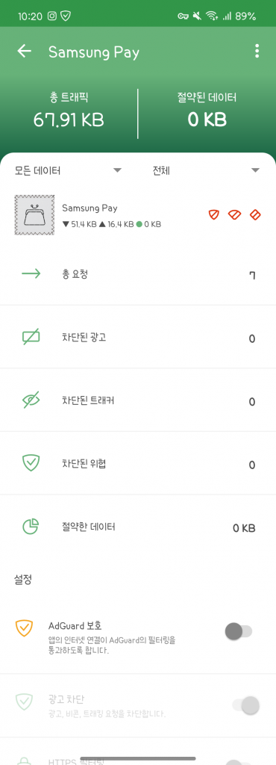Viewport: 276px width, 765px height.
Task: Open the 총 요청 requests row
Action: [x=138, y=273]
